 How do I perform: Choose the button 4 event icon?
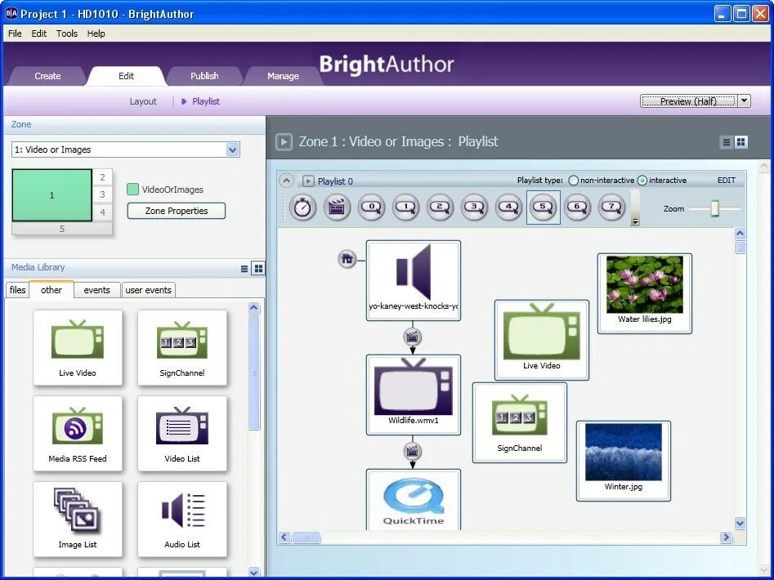click(x=509, y=207)
